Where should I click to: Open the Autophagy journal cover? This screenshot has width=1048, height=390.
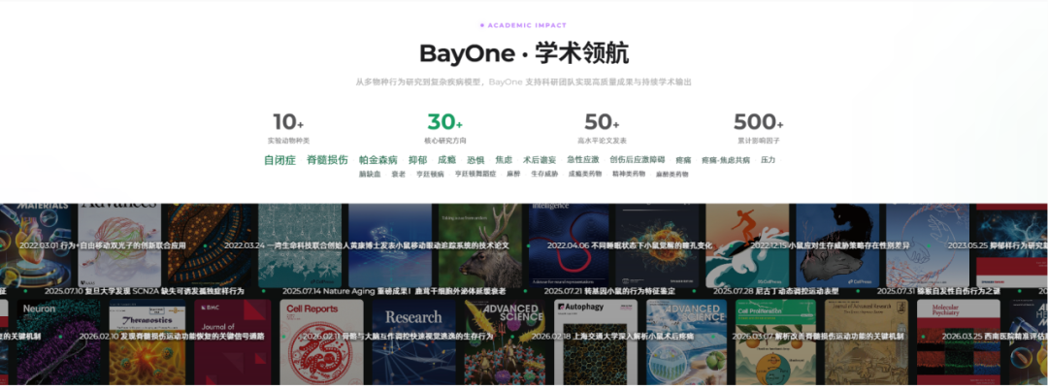tap(596, 341)
